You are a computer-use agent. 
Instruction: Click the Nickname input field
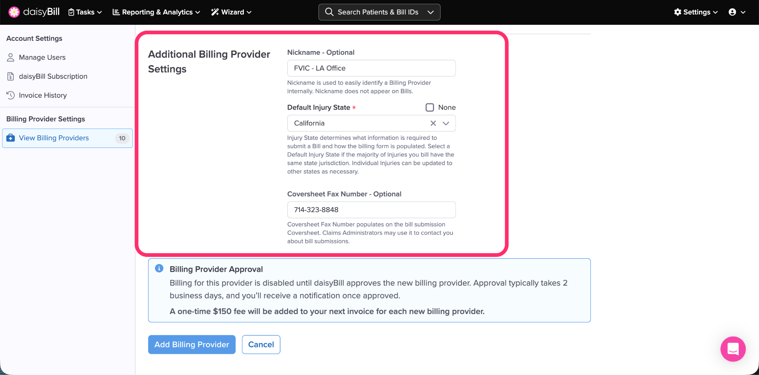click(371, 68)
